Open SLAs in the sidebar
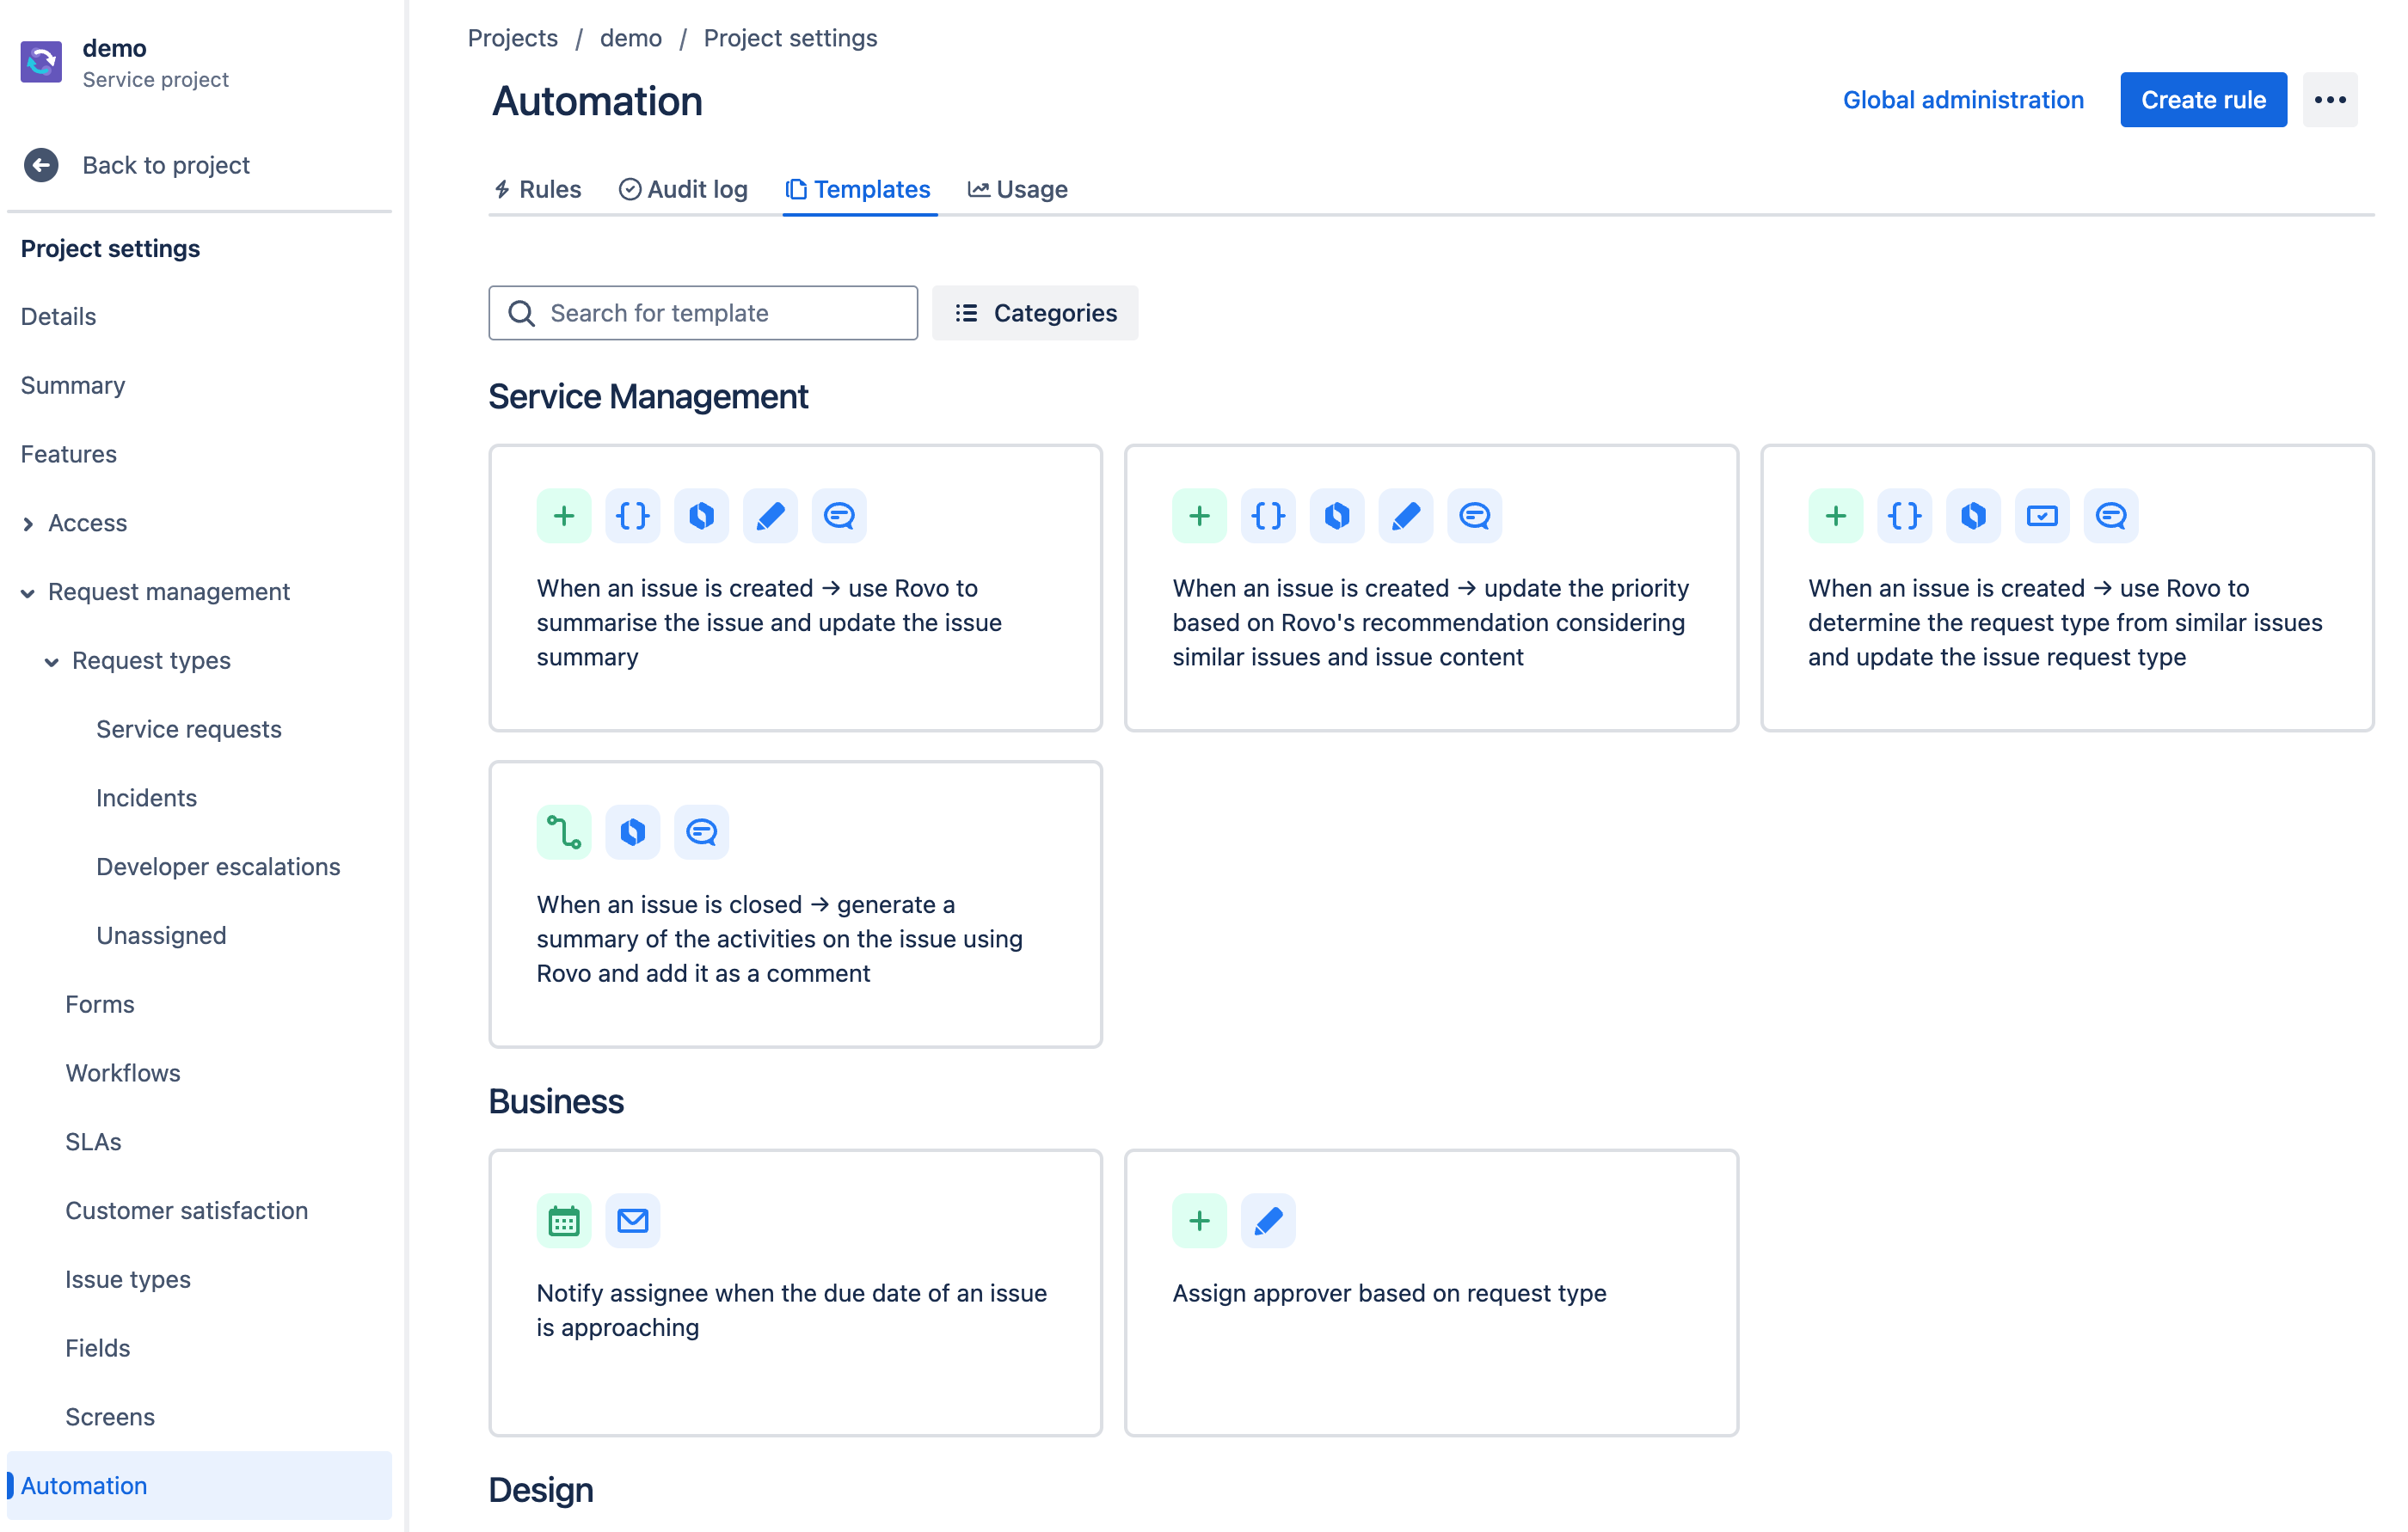This screenshot has height=1532, width=2408. [x=93, y=1143]
